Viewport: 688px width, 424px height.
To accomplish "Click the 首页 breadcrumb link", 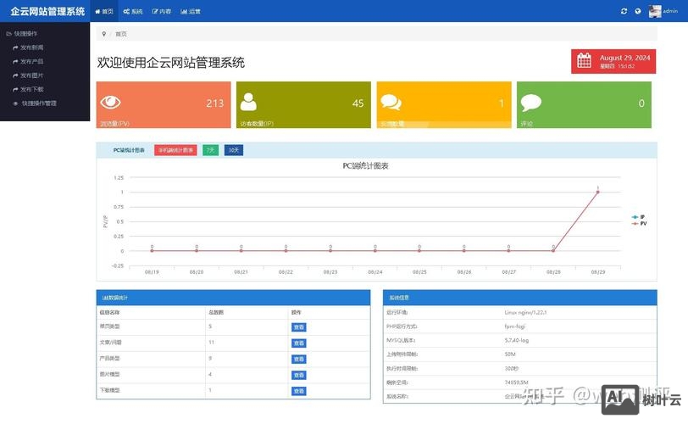I will click(121, 34).
